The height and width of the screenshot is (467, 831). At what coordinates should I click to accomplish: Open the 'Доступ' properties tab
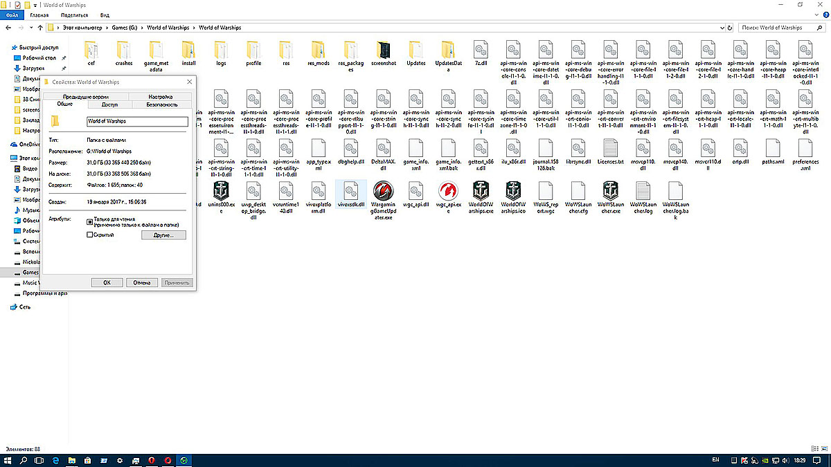coord(109,104)
